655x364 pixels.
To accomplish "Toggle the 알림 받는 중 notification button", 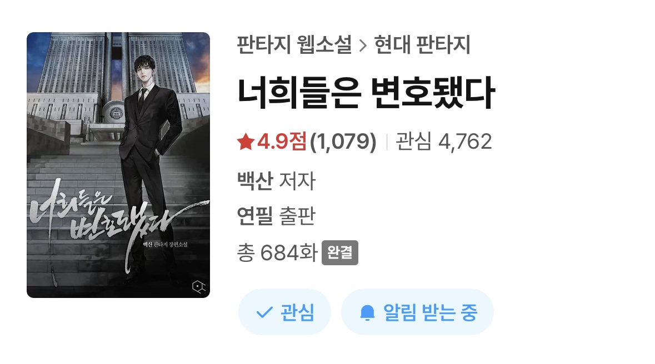I will point(417,312).
